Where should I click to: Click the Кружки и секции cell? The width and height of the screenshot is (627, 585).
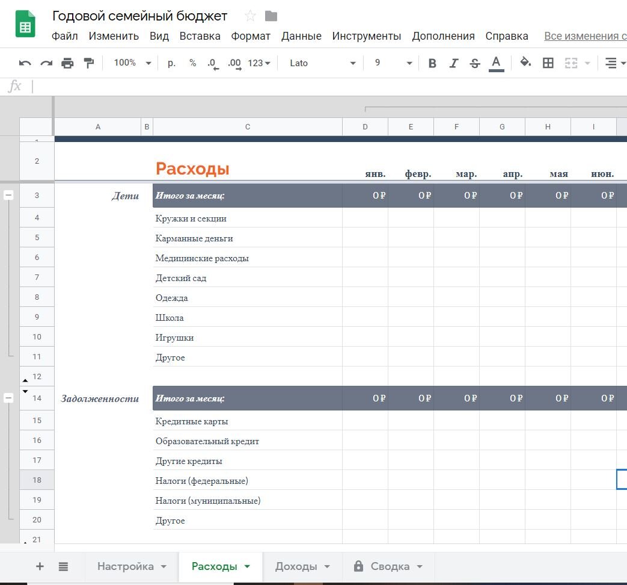pyautogui.click(x=248, y=218)
